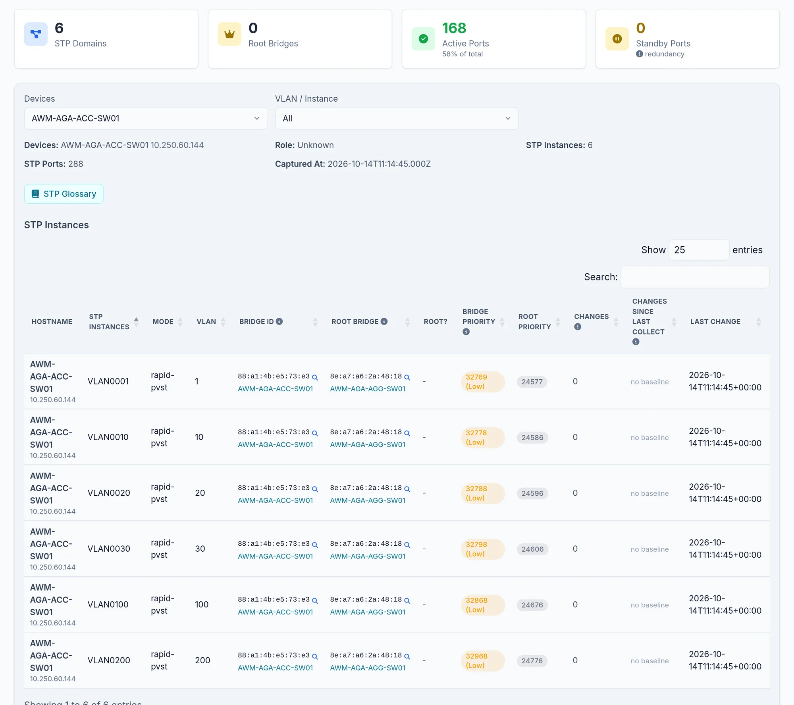Click bridge priority badge 32968 (Low)
This screenshot has width=794, height=705.
pos(483,661)
